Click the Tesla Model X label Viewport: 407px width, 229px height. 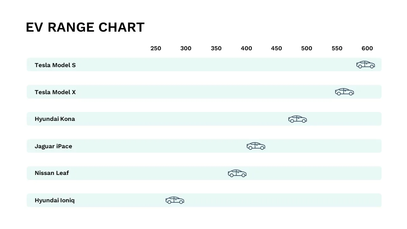pyautogui.click(x=55, y=92)
